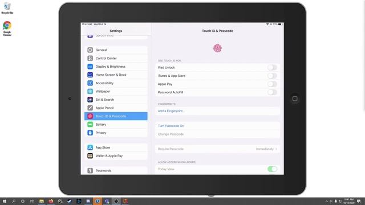Open Display & Brightness settings
The width and height of the screenshot is (365, 205).
pos(116,67)
